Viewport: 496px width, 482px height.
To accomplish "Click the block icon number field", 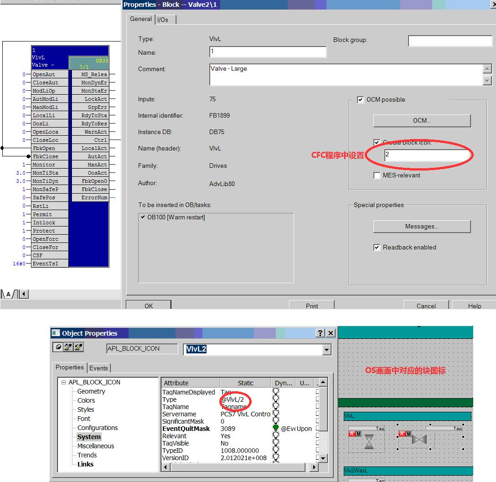I will click(427, 155).
